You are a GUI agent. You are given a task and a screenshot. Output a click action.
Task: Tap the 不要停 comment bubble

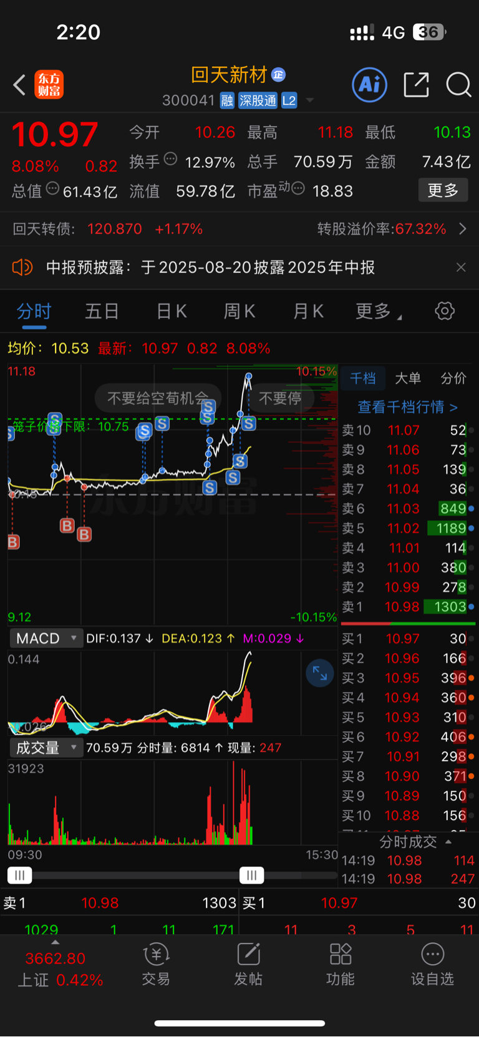pyautogui.click(x=279, y=398)
